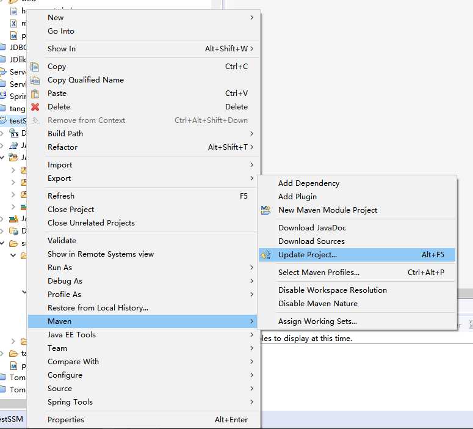Choose New Maven Module Project
Image resolution: width=473 pixels, height=429 pixels.
pyautogui.click(x=357, y=210)
